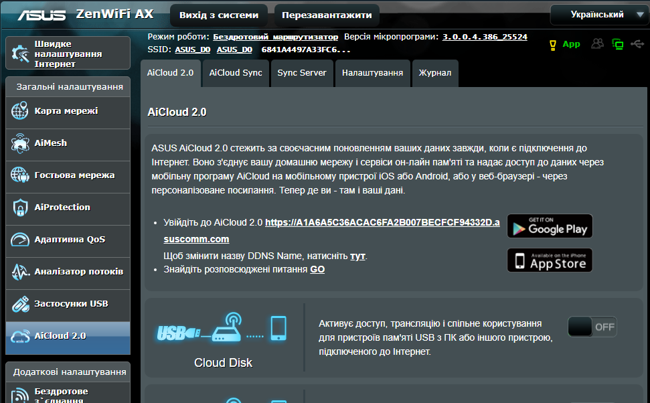The width and height of the screenshot is (650, 403).
Task: Click the USB status icon in header
Action: (637, 44)
